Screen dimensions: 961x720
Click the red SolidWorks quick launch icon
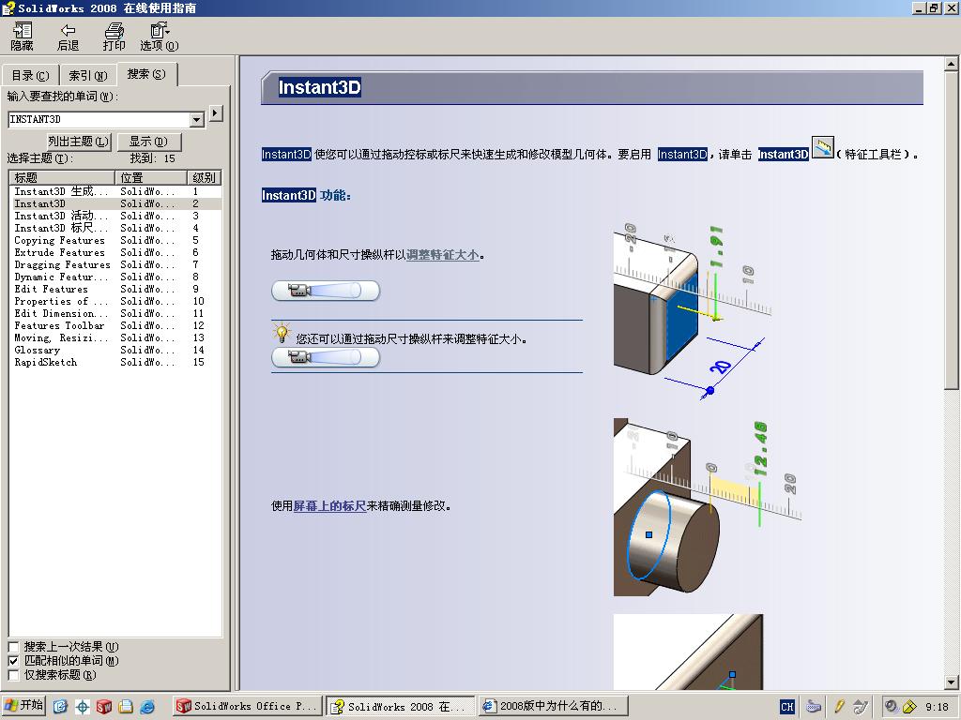click(x=103, y=707)
